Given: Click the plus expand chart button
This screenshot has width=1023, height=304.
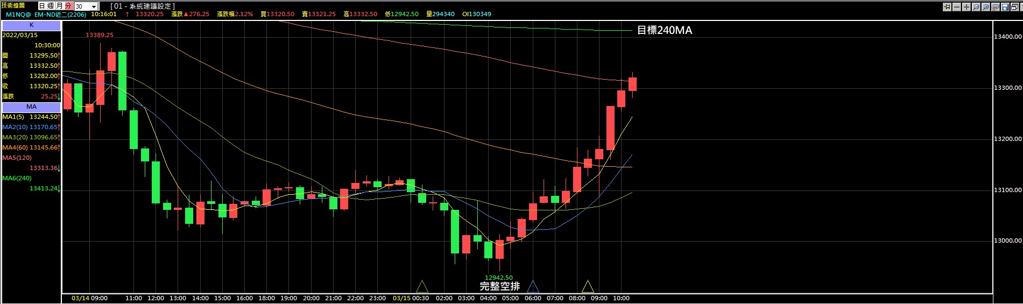Looking at the screenshot, I should [966, 7].
